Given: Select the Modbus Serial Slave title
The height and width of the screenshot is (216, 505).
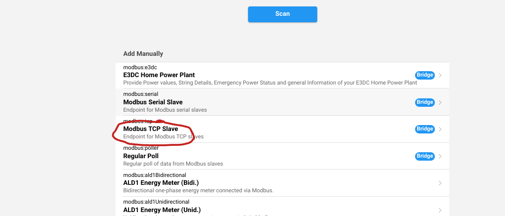Looking at the screenshot, I should coord(153,102).
